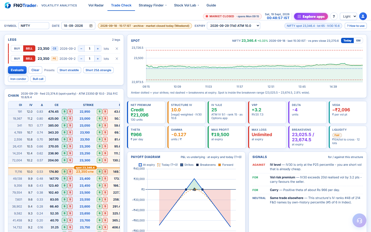Sell the 23,300 put option

click(105, 160)
